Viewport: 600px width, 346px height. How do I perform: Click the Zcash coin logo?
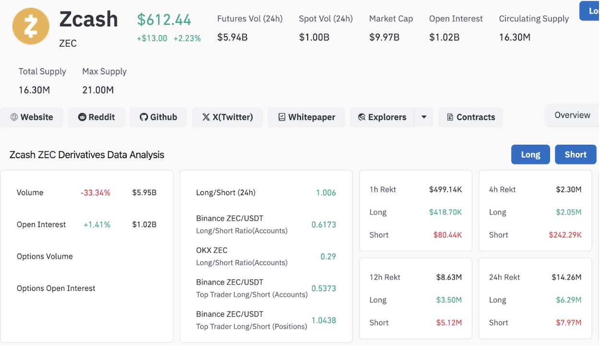[x=31, y=26]
